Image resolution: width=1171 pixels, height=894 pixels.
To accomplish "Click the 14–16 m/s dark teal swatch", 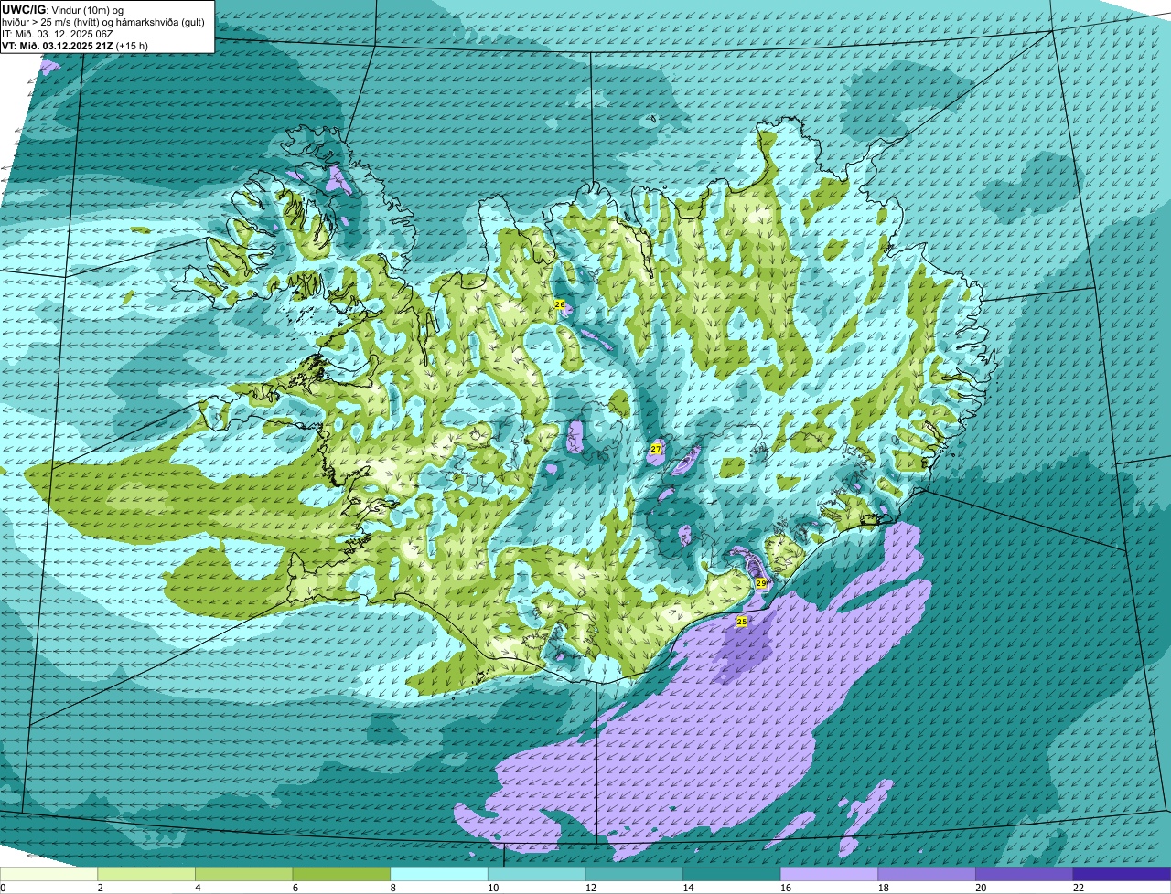I will [732, 875].
